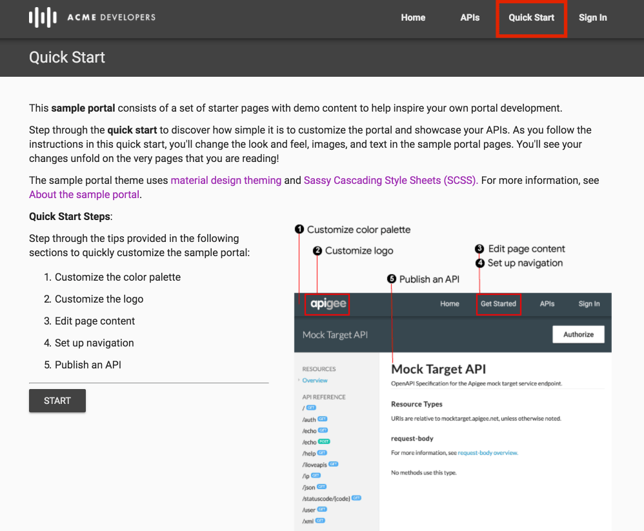
Task: Click the Authorize button in the diagram
Action: [x=578, y=334]
